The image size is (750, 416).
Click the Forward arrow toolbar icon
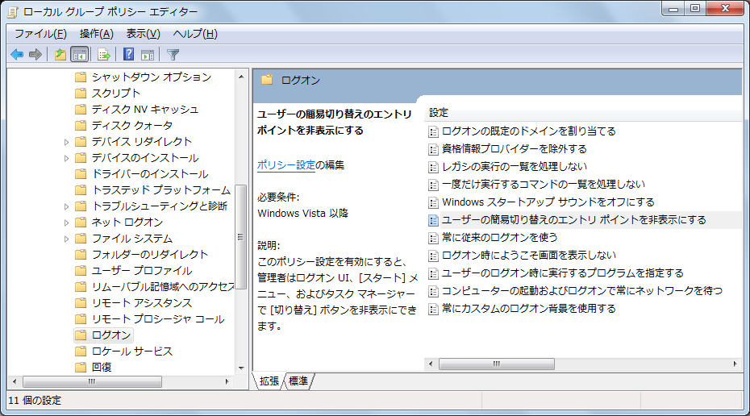tap(35, 55)
